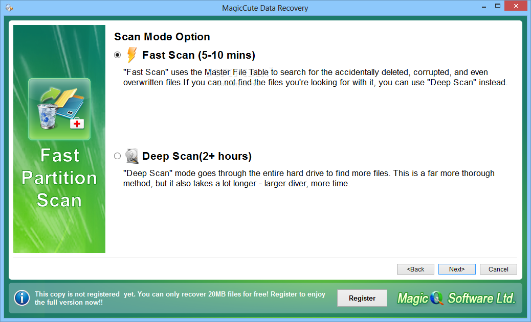Image resolution: width=531 pixels, height=322 pixels.
Task: Click the Magic Software Ltd. logo
Action: pyautogui.click(x=456, y=298)
